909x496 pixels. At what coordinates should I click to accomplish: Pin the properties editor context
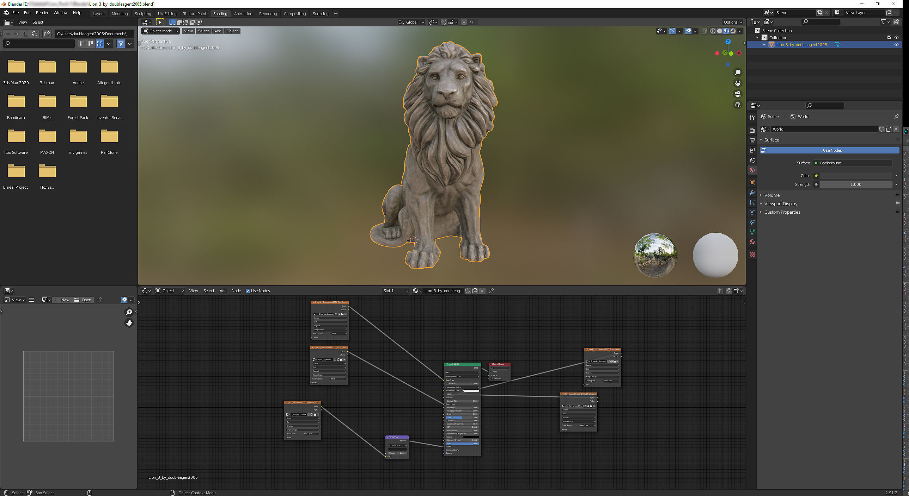[897, 117]
